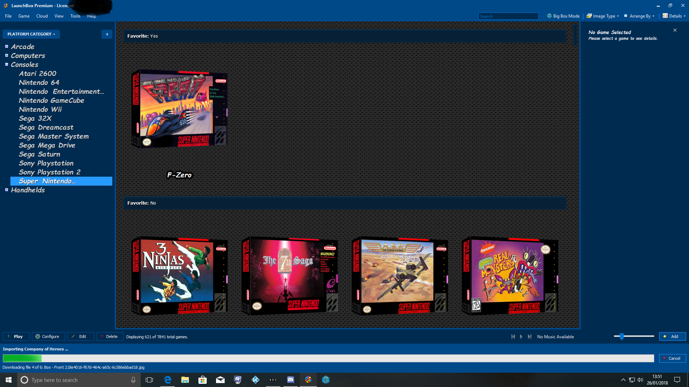Click the previous music track icon
The width and height of the screenshot is (689, 387).
coord(513,336)
